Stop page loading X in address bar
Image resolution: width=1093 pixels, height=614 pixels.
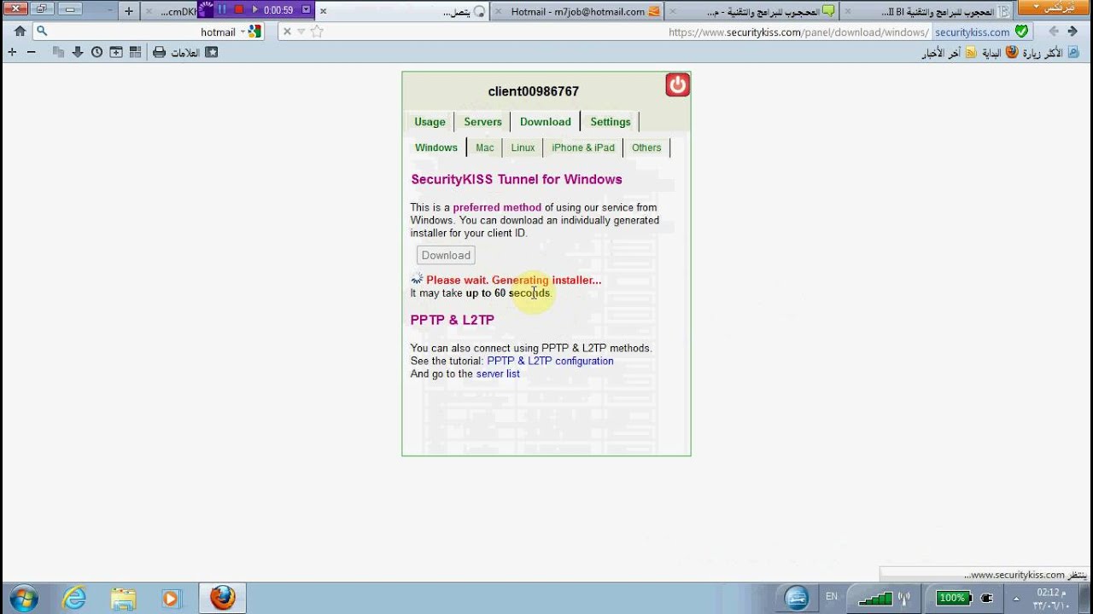click(x=287, y=32)
